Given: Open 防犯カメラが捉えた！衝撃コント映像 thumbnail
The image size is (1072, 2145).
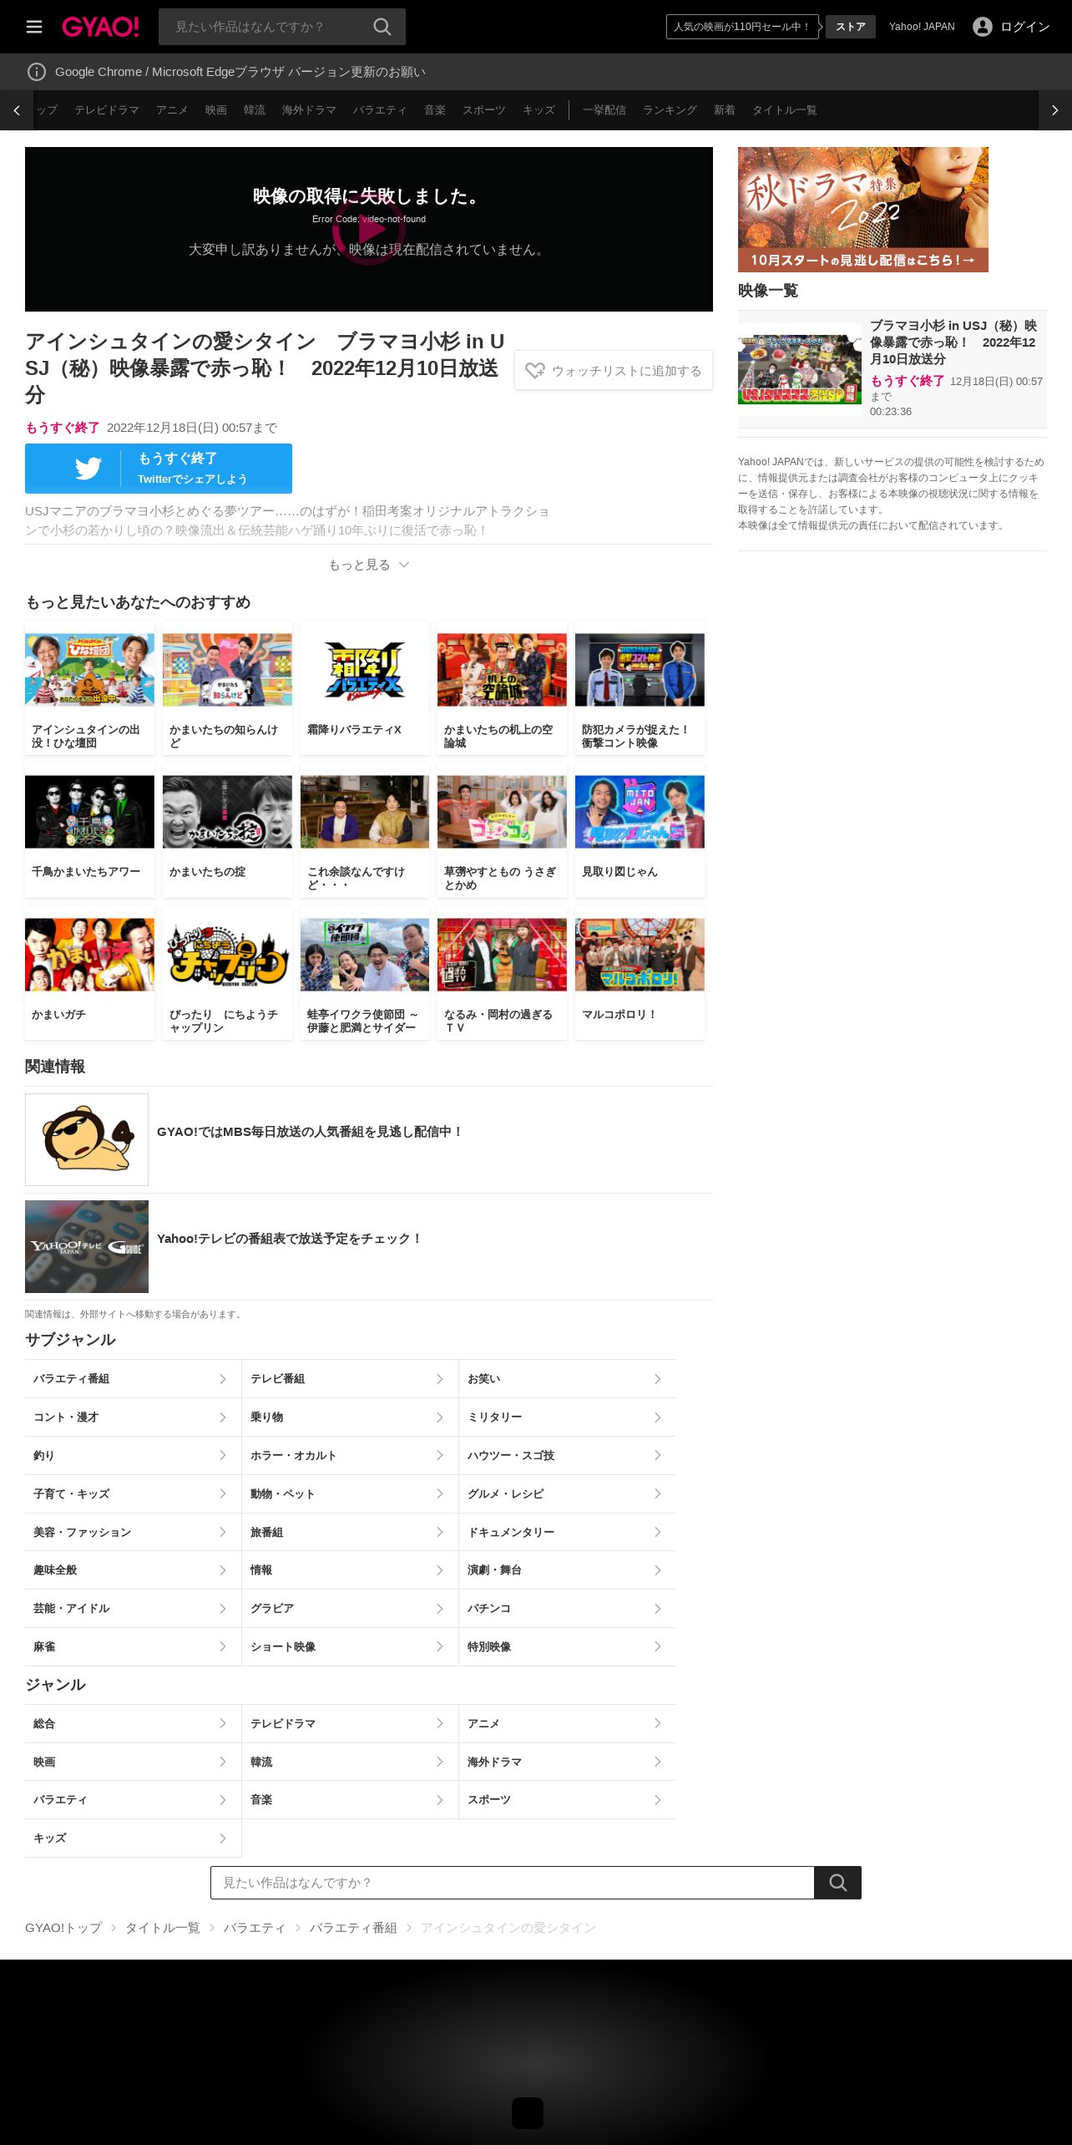Looking at the screenshot, I should (640, 670).
